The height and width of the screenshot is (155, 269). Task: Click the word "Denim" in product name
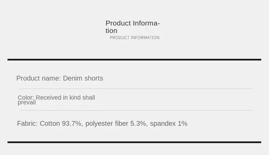tap(73, 79)
